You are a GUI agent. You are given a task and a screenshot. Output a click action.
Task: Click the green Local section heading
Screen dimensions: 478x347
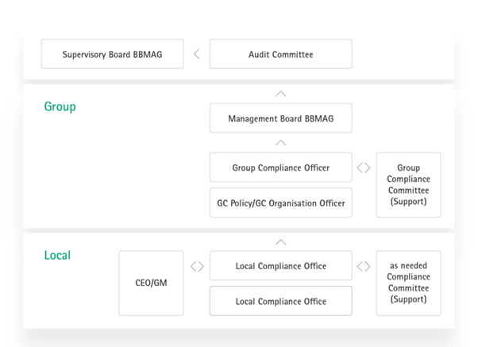pyautogui.click(x=57, y=255)
